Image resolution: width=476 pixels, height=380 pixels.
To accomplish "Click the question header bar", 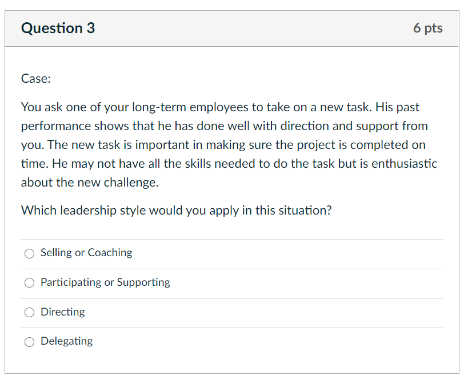I will [x=232, y=28].
